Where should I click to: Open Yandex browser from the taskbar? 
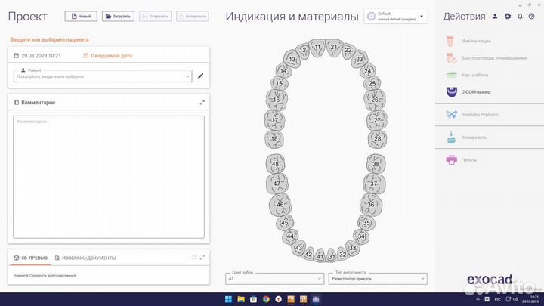coord(278,299)
